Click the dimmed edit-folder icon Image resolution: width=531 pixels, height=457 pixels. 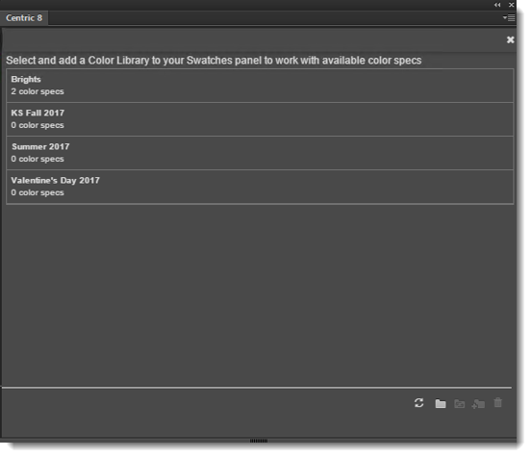pyautogui.click(x=459, y=403)
